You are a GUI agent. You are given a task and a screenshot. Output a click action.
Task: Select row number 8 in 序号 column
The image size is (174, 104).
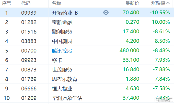[x=7, y=79]
